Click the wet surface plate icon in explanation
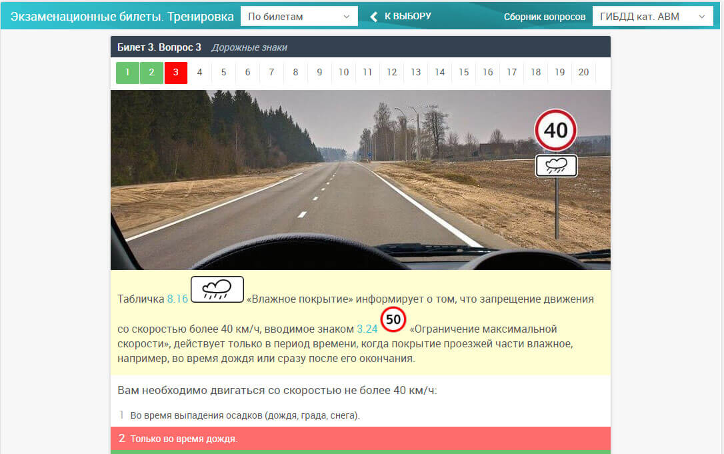 [217, 289]
